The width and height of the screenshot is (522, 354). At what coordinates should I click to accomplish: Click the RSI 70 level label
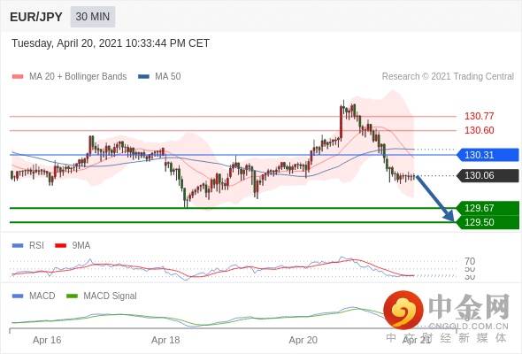tap(470, 261)
